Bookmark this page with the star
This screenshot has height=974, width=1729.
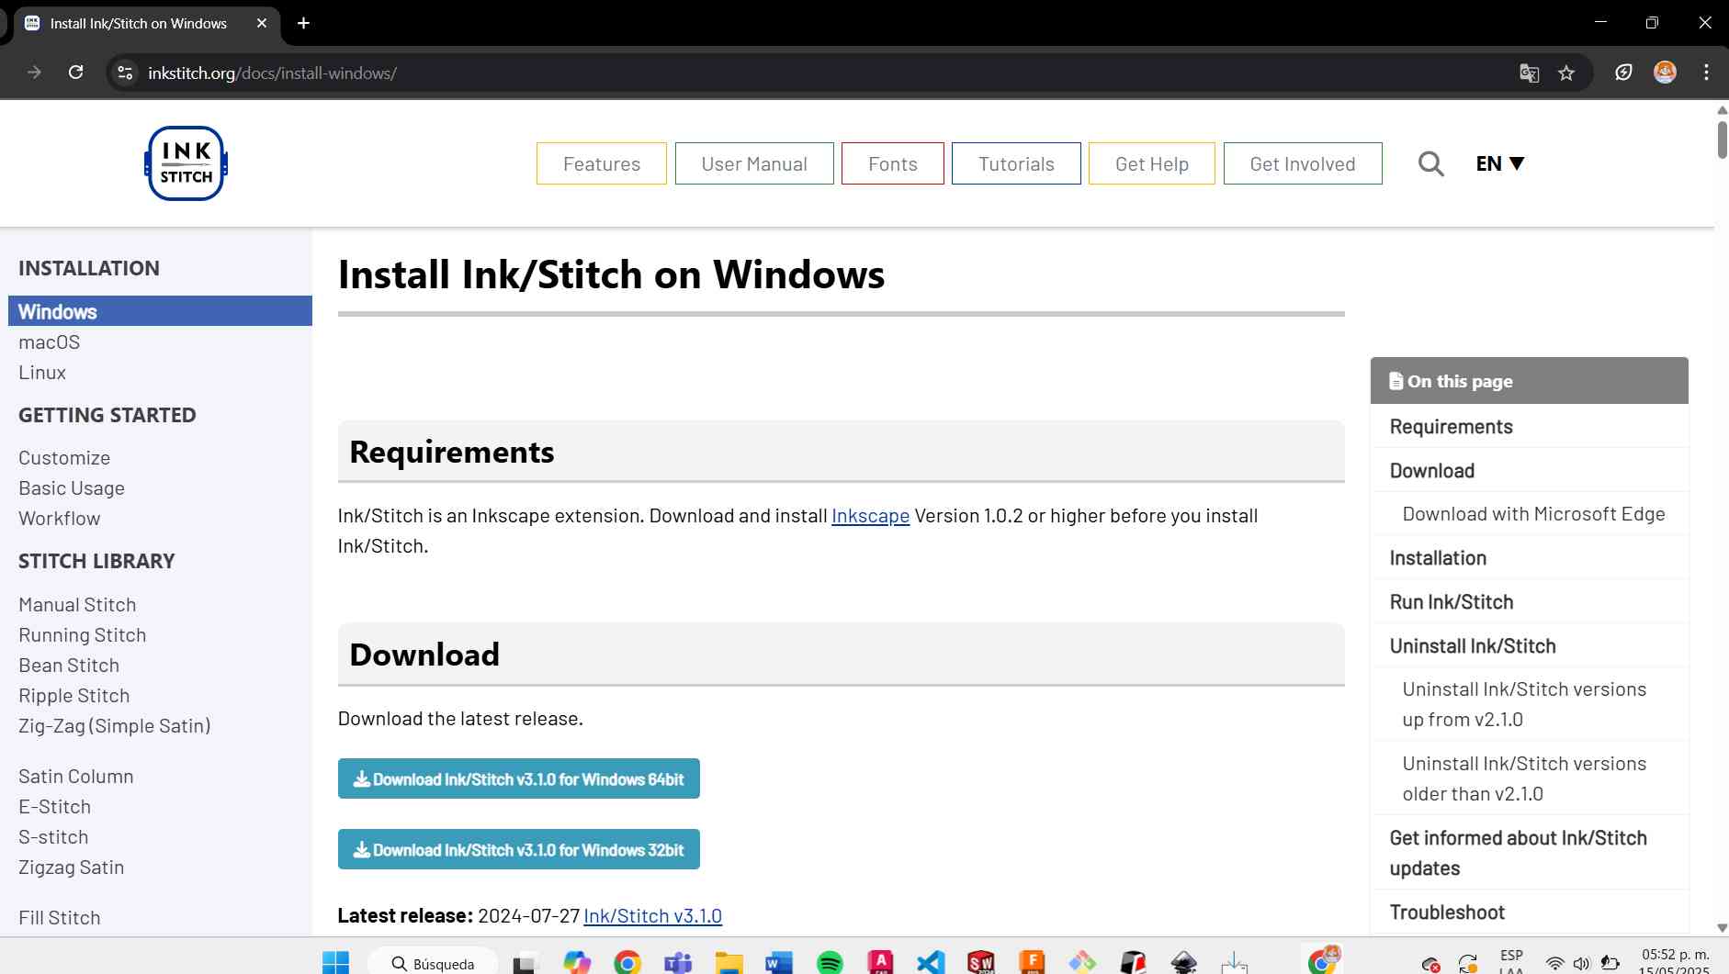[1566, 73]
